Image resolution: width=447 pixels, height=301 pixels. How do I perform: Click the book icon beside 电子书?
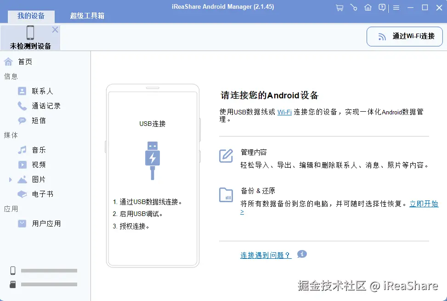click(x=22, y=194)
